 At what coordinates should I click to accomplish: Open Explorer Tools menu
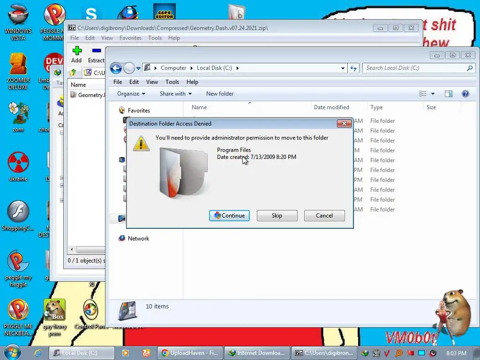click(172, 82)
